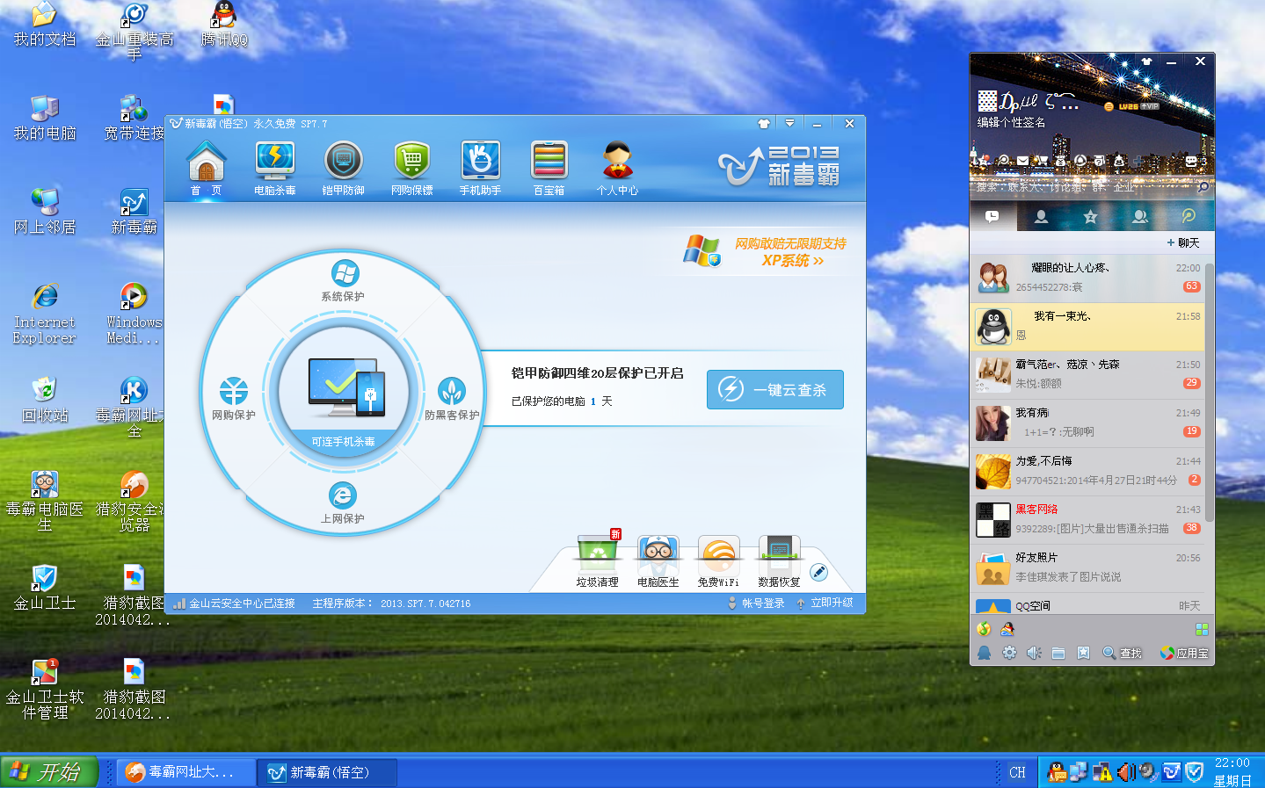The width and height of the screenshot is (1265, 788).
Task: Open 系统保护 in the protection wheel
Action: tap(343, 281)
